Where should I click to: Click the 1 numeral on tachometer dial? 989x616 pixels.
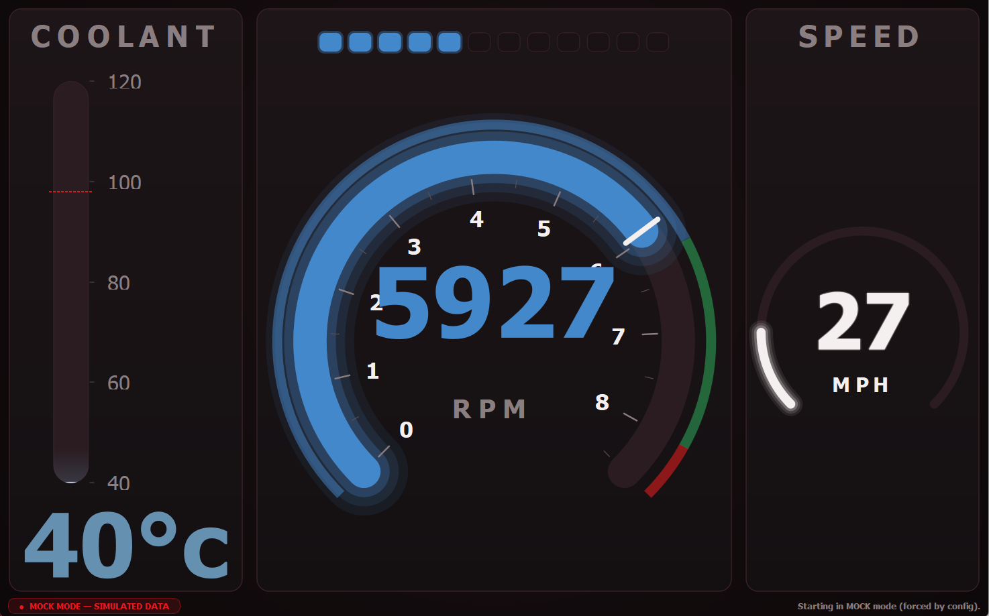pyautogui.click(x=373, y=371)
